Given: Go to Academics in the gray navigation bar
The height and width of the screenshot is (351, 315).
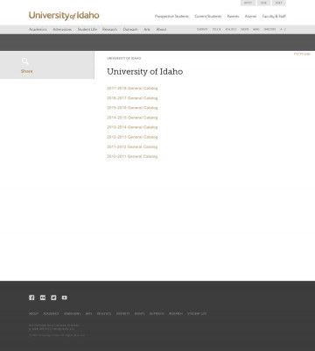Looking at the screenshot, I should (x=38, y=30).
